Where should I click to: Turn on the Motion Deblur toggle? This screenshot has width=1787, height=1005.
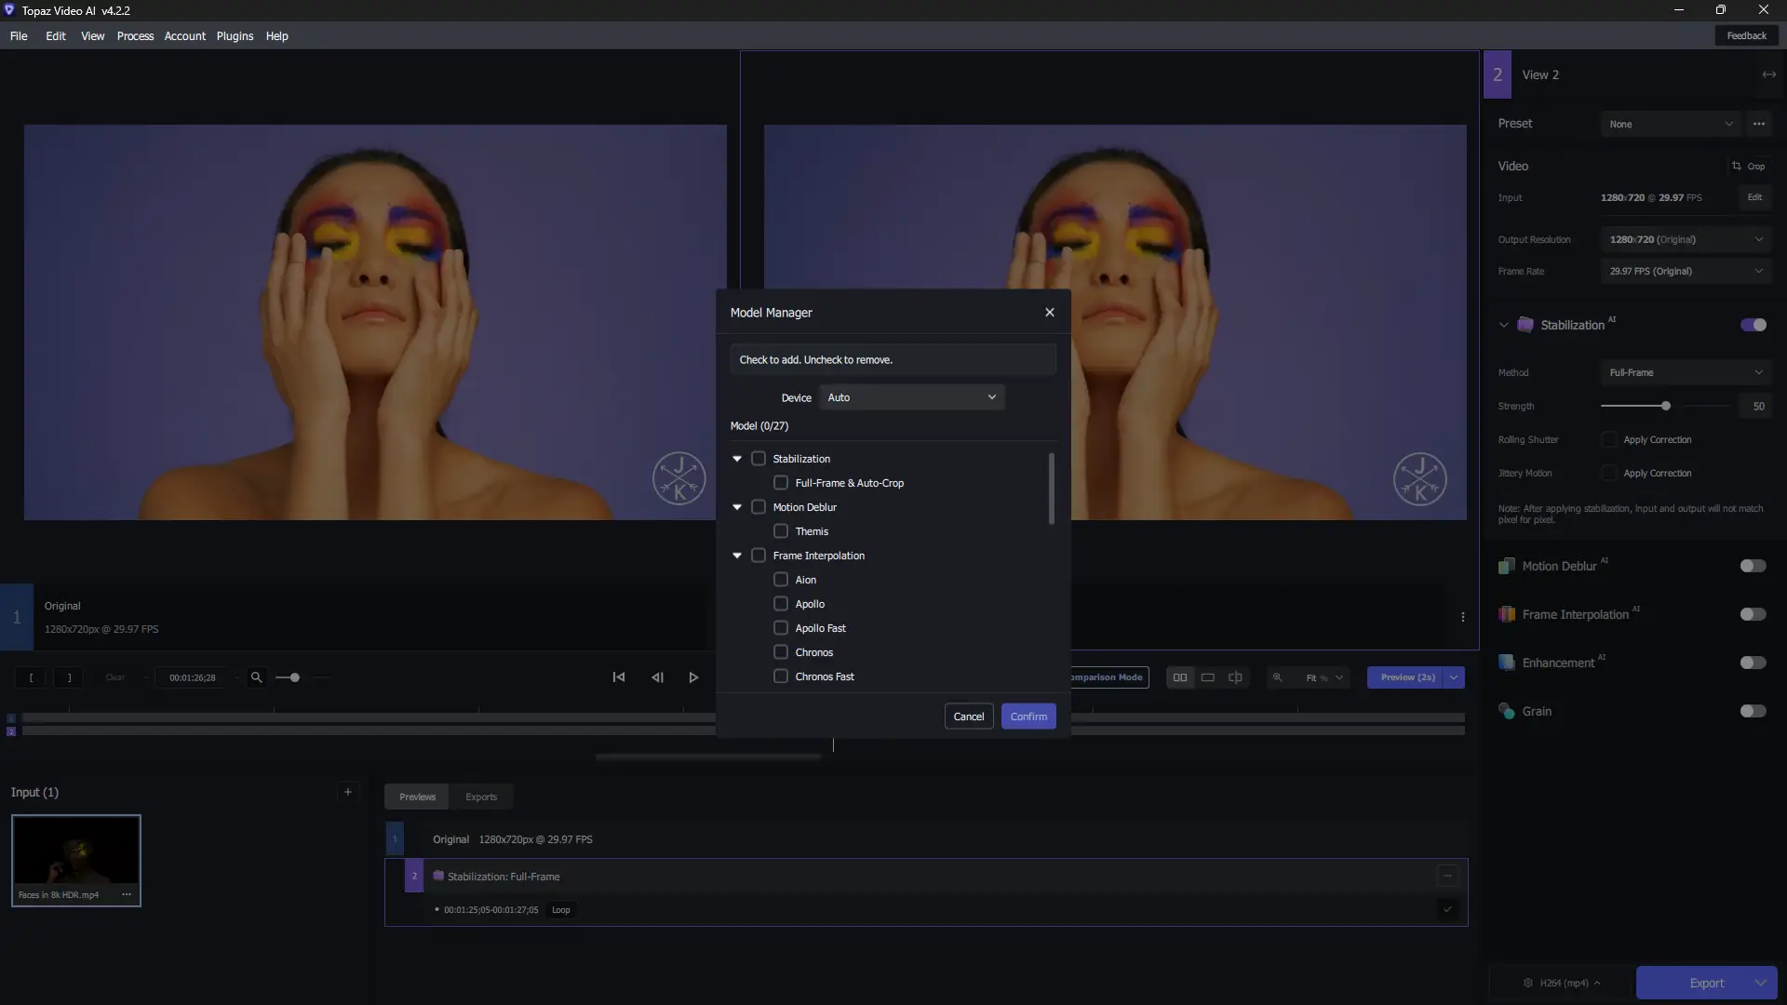pyautogui.click(x=1753, y=566)
